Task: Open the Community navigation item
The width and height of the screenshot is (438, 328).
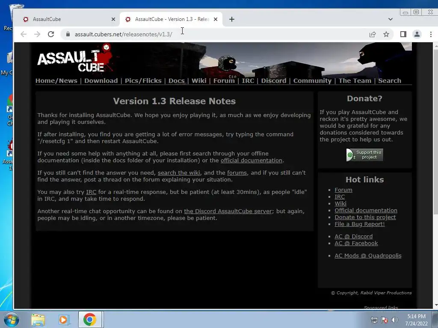Action: [312, 81]
